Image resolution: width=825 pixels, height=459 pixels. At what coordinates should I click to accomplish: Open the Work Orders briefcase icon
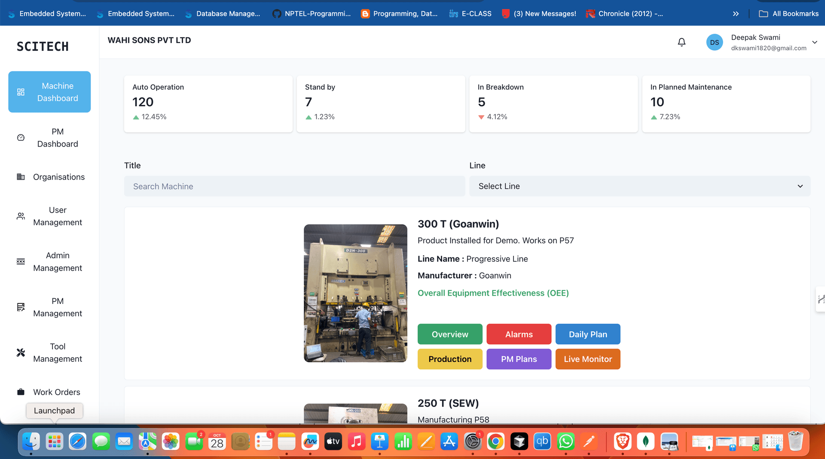(x=21, y=392)
